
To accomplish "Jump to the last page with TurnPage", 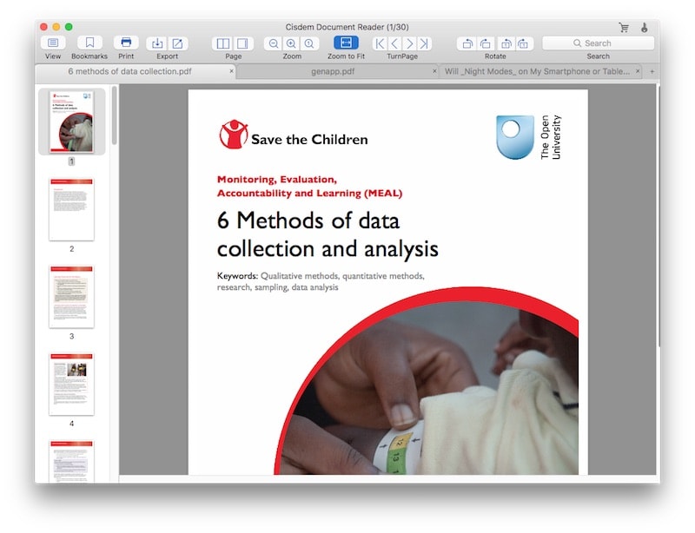I will coord(423,43).
